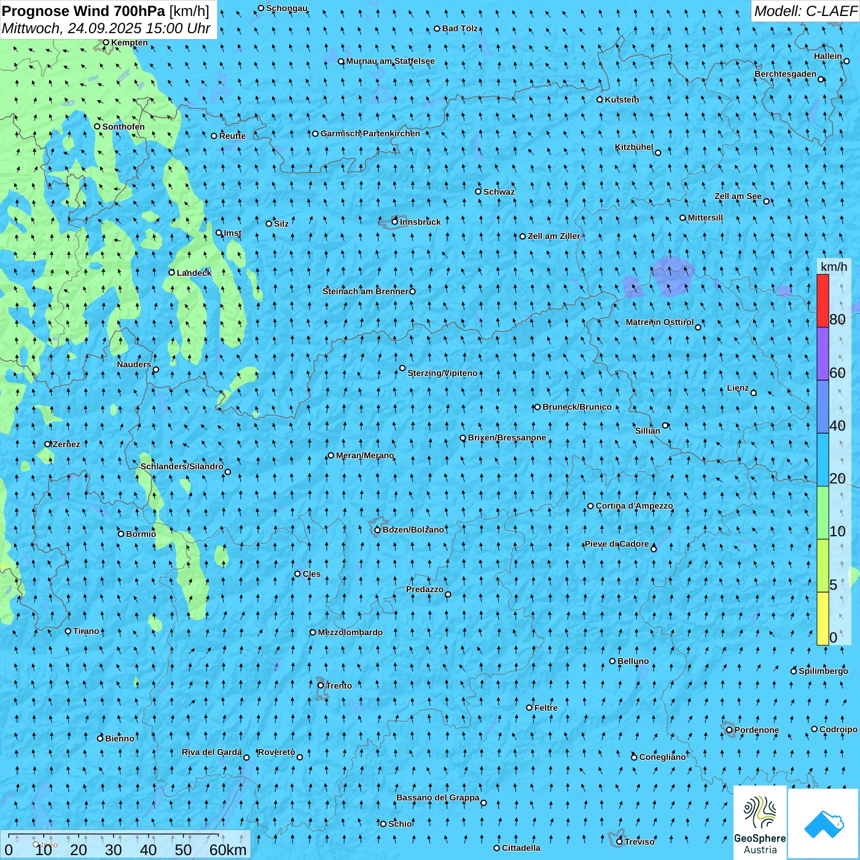
Task: Click the date Mittwoch, 24.09.2025 15:00 Uhr
Action: [106, 28]
